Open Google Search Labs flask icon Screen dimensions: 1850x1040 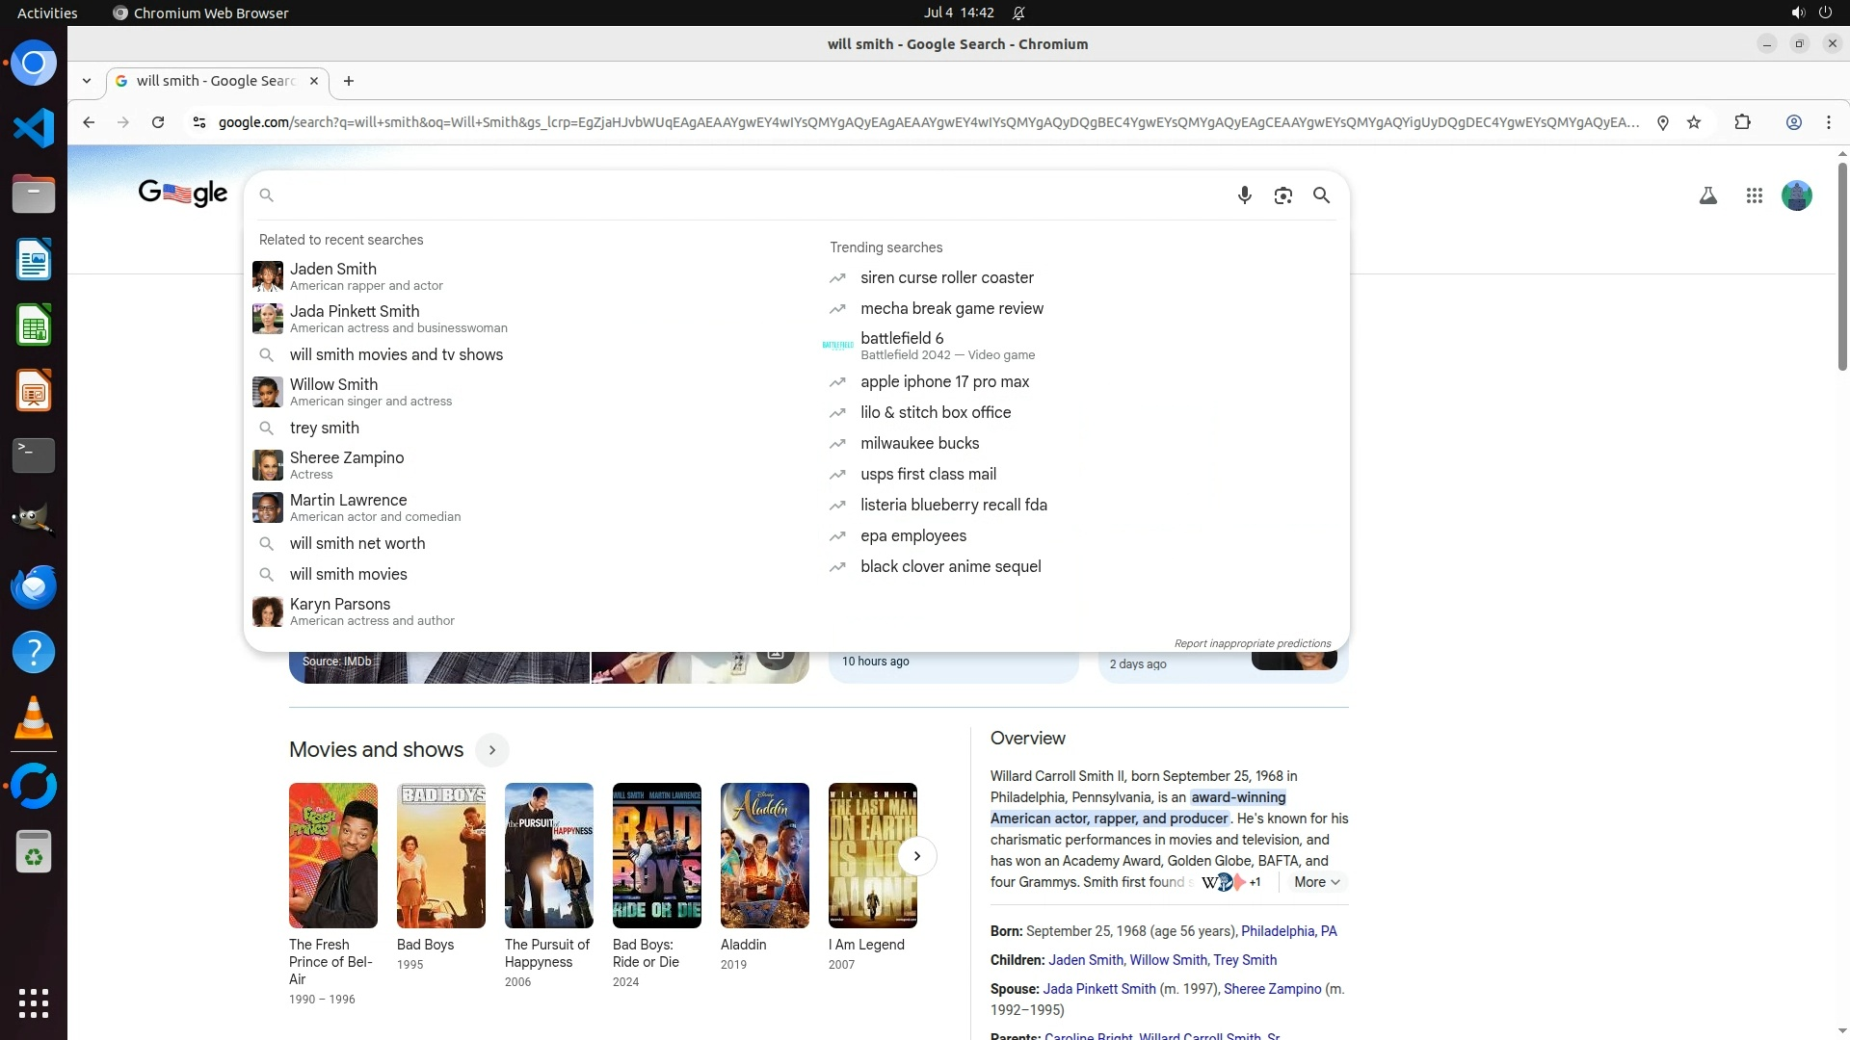[1707, 196]
